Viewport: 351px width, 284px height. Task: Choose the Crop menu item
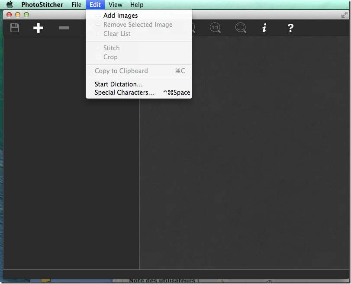coord(110,57)
